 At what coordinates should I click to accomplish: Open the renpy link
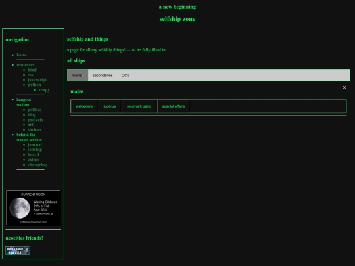point(44,90)
